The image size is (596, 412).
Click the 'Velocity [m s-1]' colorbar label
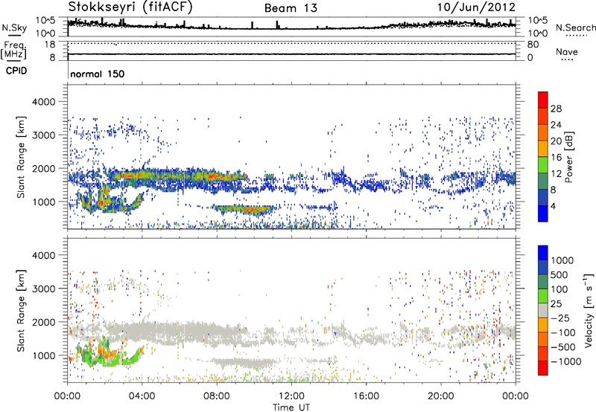589,310
